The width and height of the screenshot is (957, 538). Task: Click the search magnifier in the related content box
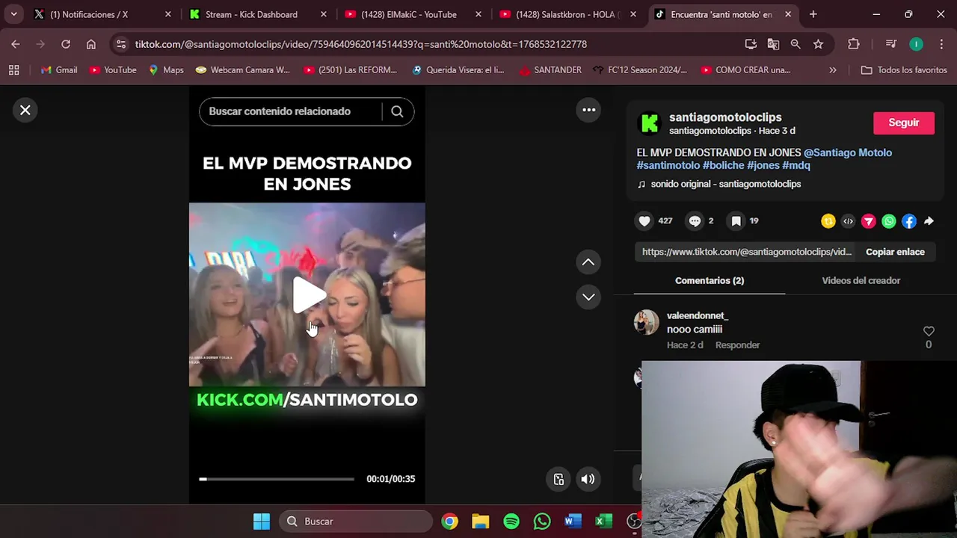click(x=397, y=111)
